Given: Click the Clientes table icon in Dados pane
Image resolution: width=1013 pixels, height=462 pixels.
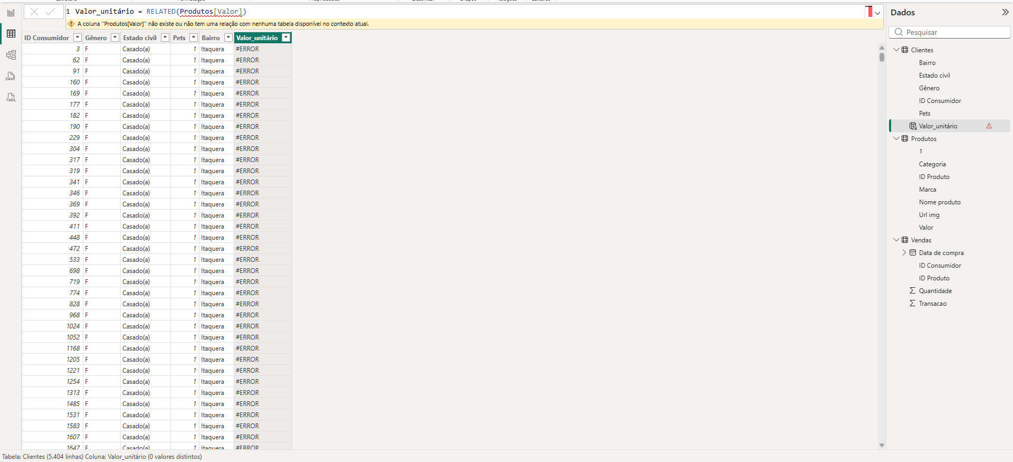Looking at the screenshot, I should pyautogui.click(x=905, y=50).
